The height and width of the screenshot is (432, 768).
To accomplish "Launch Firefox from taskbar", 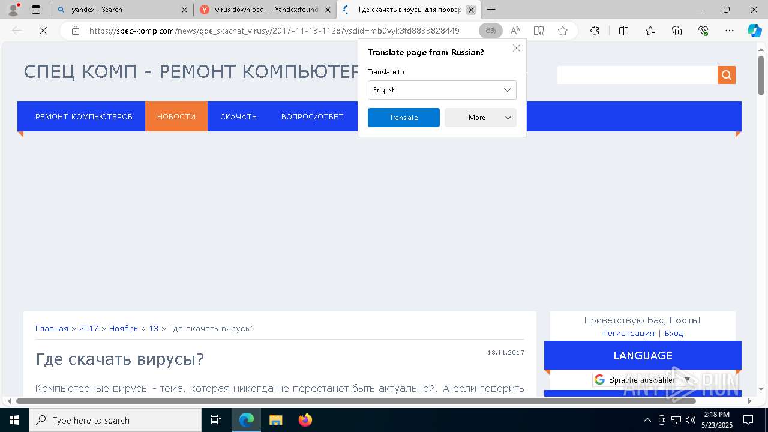I will (x=305, y=420).
